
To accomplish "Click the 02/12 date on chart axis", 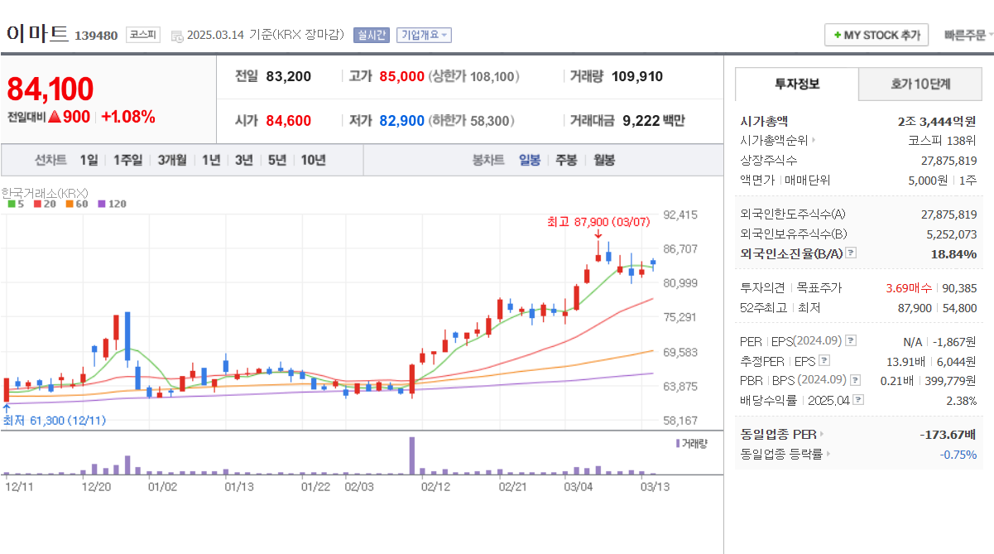I will point(435,487).
